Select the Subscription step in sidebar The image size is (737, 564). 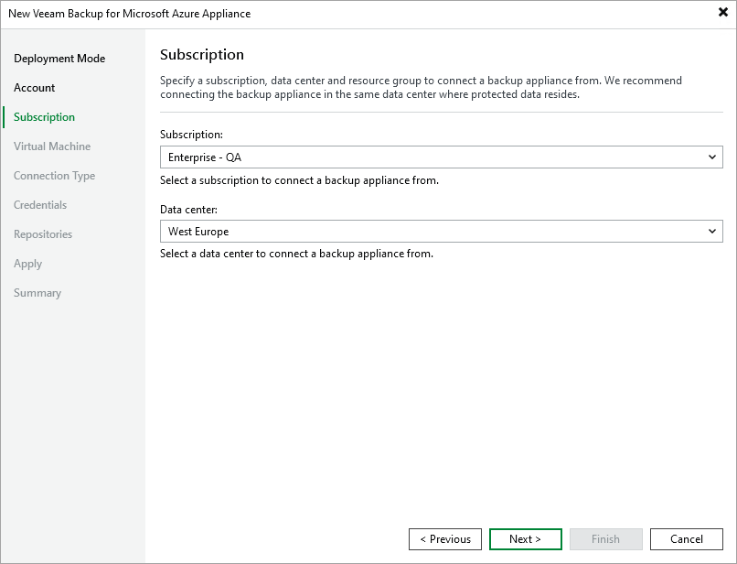[x=44, y=117]
